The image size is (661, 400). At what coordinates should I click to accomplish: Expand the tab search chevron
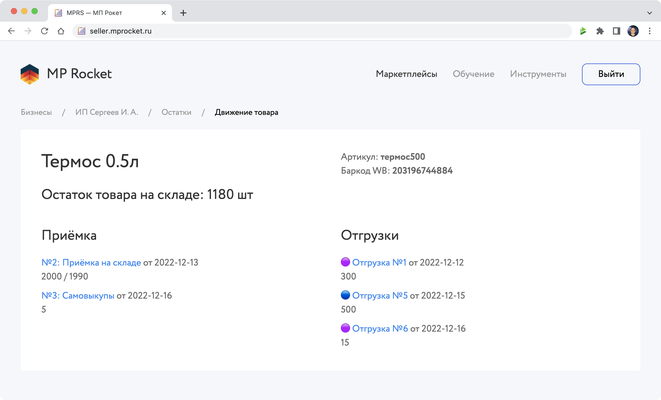(649, 13)
